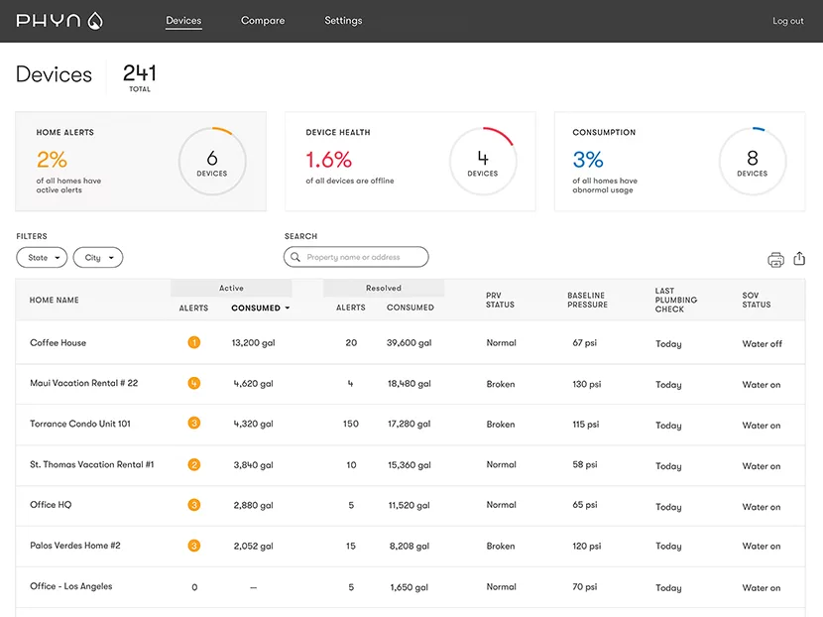The height and width of the screenshot is (617, 823).
Task: Click Palos Verdes Home #2 alert badge
Action: coord(193,546)
